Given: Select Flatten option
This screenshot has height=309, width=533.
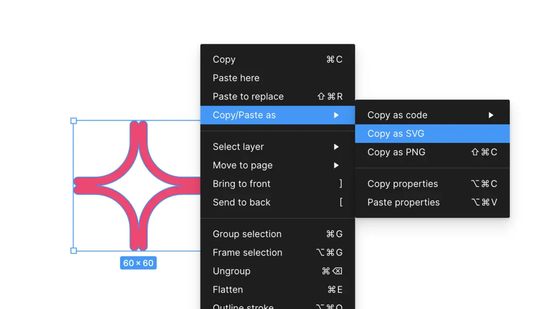Looking at the screenshot, I should click(228, 290).
